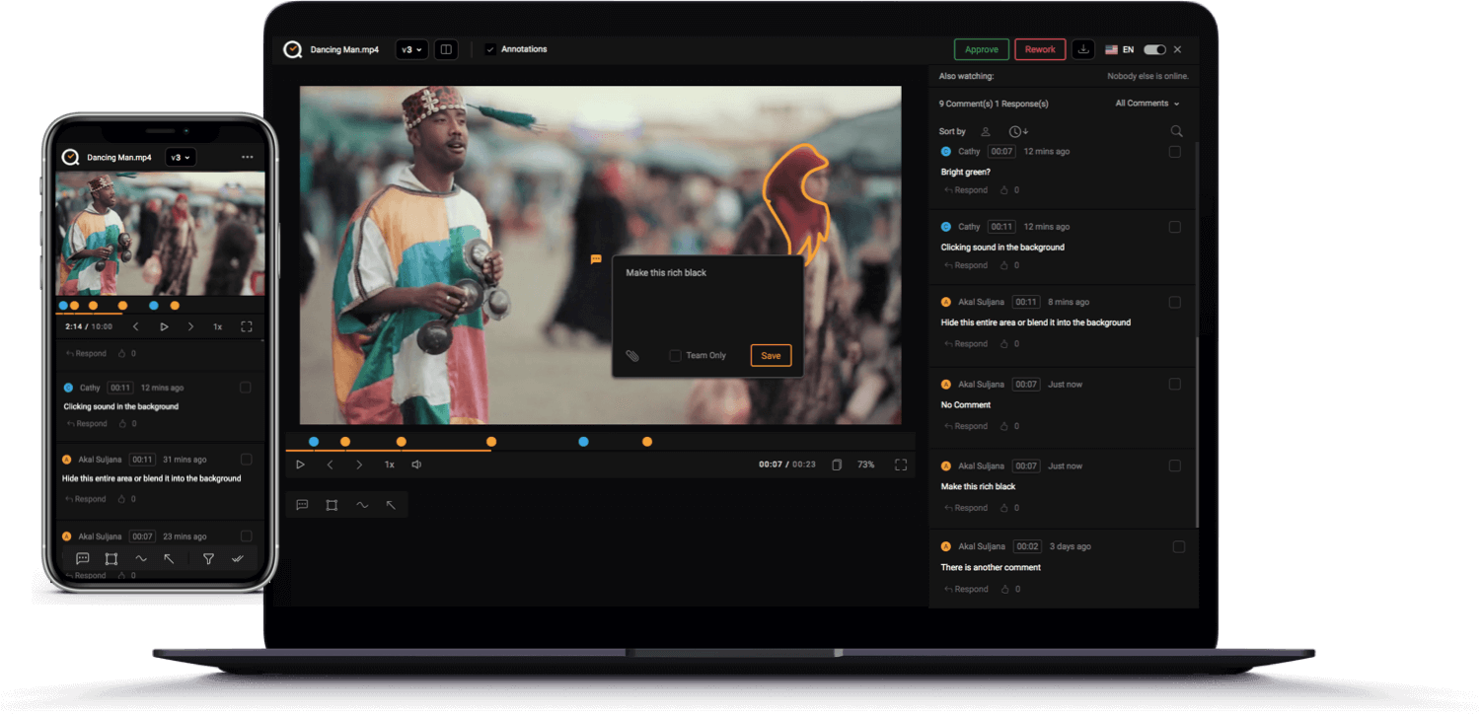Play the video on the laptop player
The width and height of the screenshot is (1481, 715).
pyautogui.click(x=301, y=465)
